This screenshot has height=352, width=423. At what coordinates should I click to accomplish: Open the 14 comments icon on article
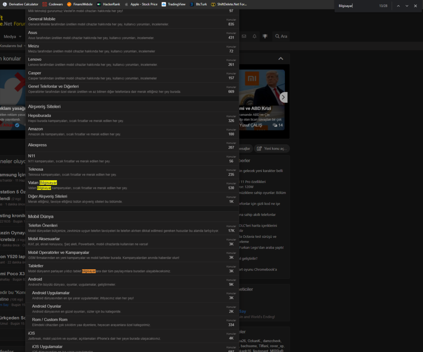pyautogui.click(x=278, y=125)
